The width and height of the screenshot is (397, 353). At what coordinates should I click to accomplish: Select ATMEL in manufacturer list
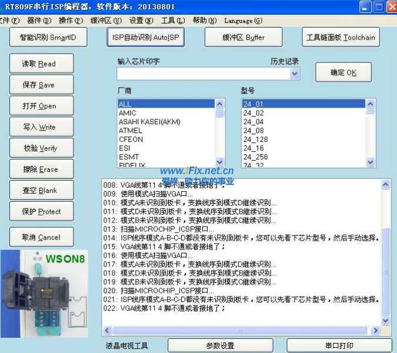[131, 131]
